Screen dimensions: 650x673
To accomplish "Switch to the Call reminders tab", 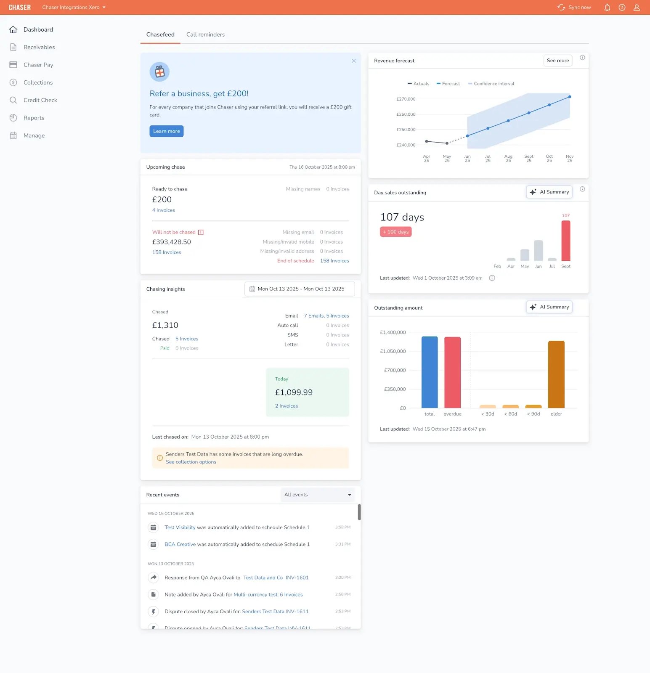I will click(205, 34).
